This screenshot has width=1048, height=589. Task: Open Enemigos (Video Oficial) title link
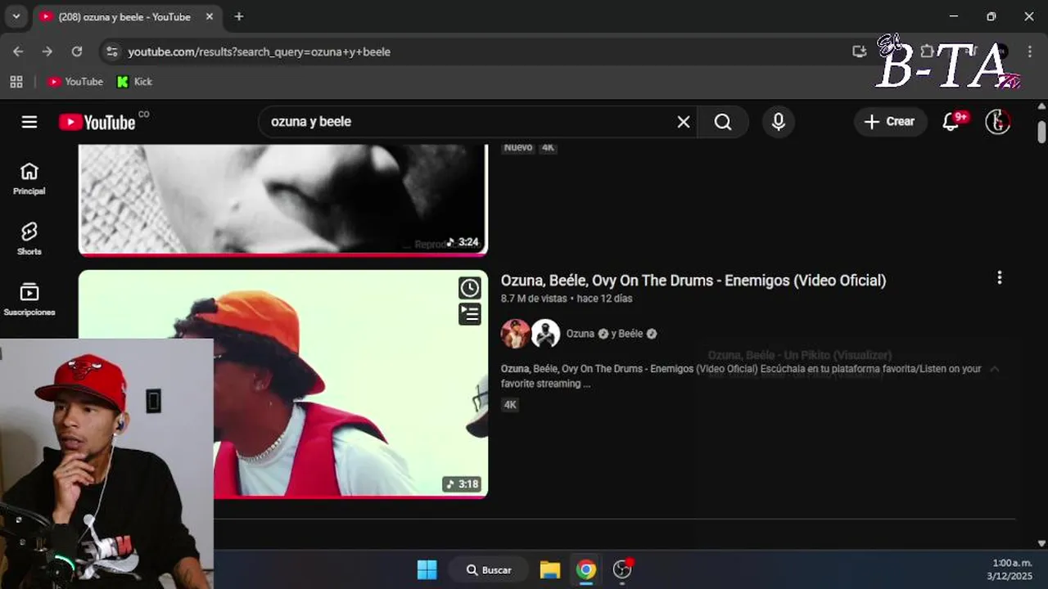coord(693,281)
